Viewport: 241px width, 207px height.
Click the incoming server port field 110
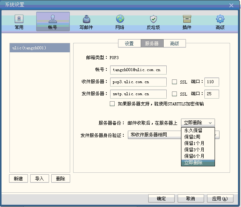tap(211, 82)
